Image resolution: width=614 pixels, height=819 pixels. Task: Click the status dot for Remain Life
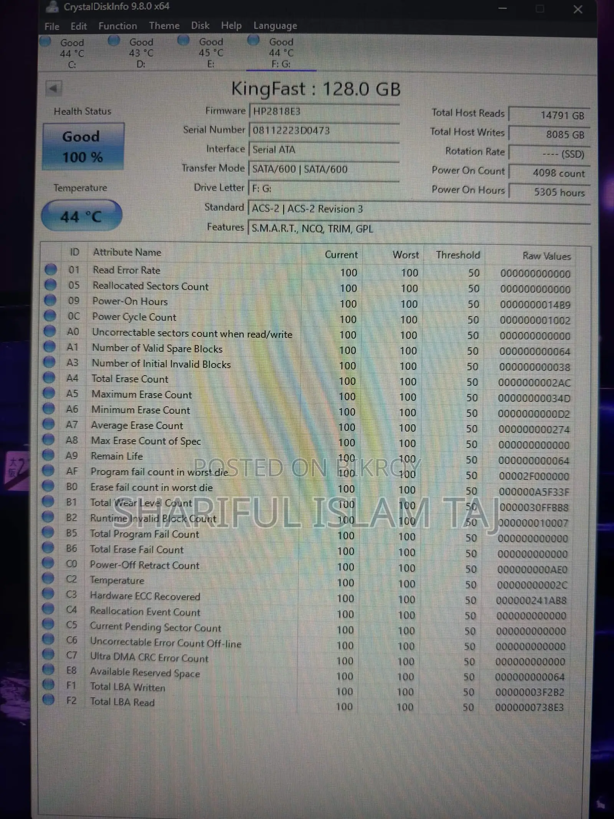[x=48, y=455]
